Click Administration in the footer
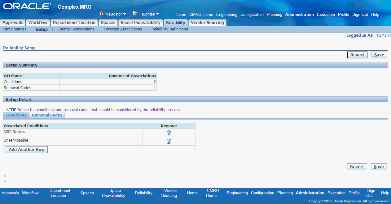 pos(310,193)
